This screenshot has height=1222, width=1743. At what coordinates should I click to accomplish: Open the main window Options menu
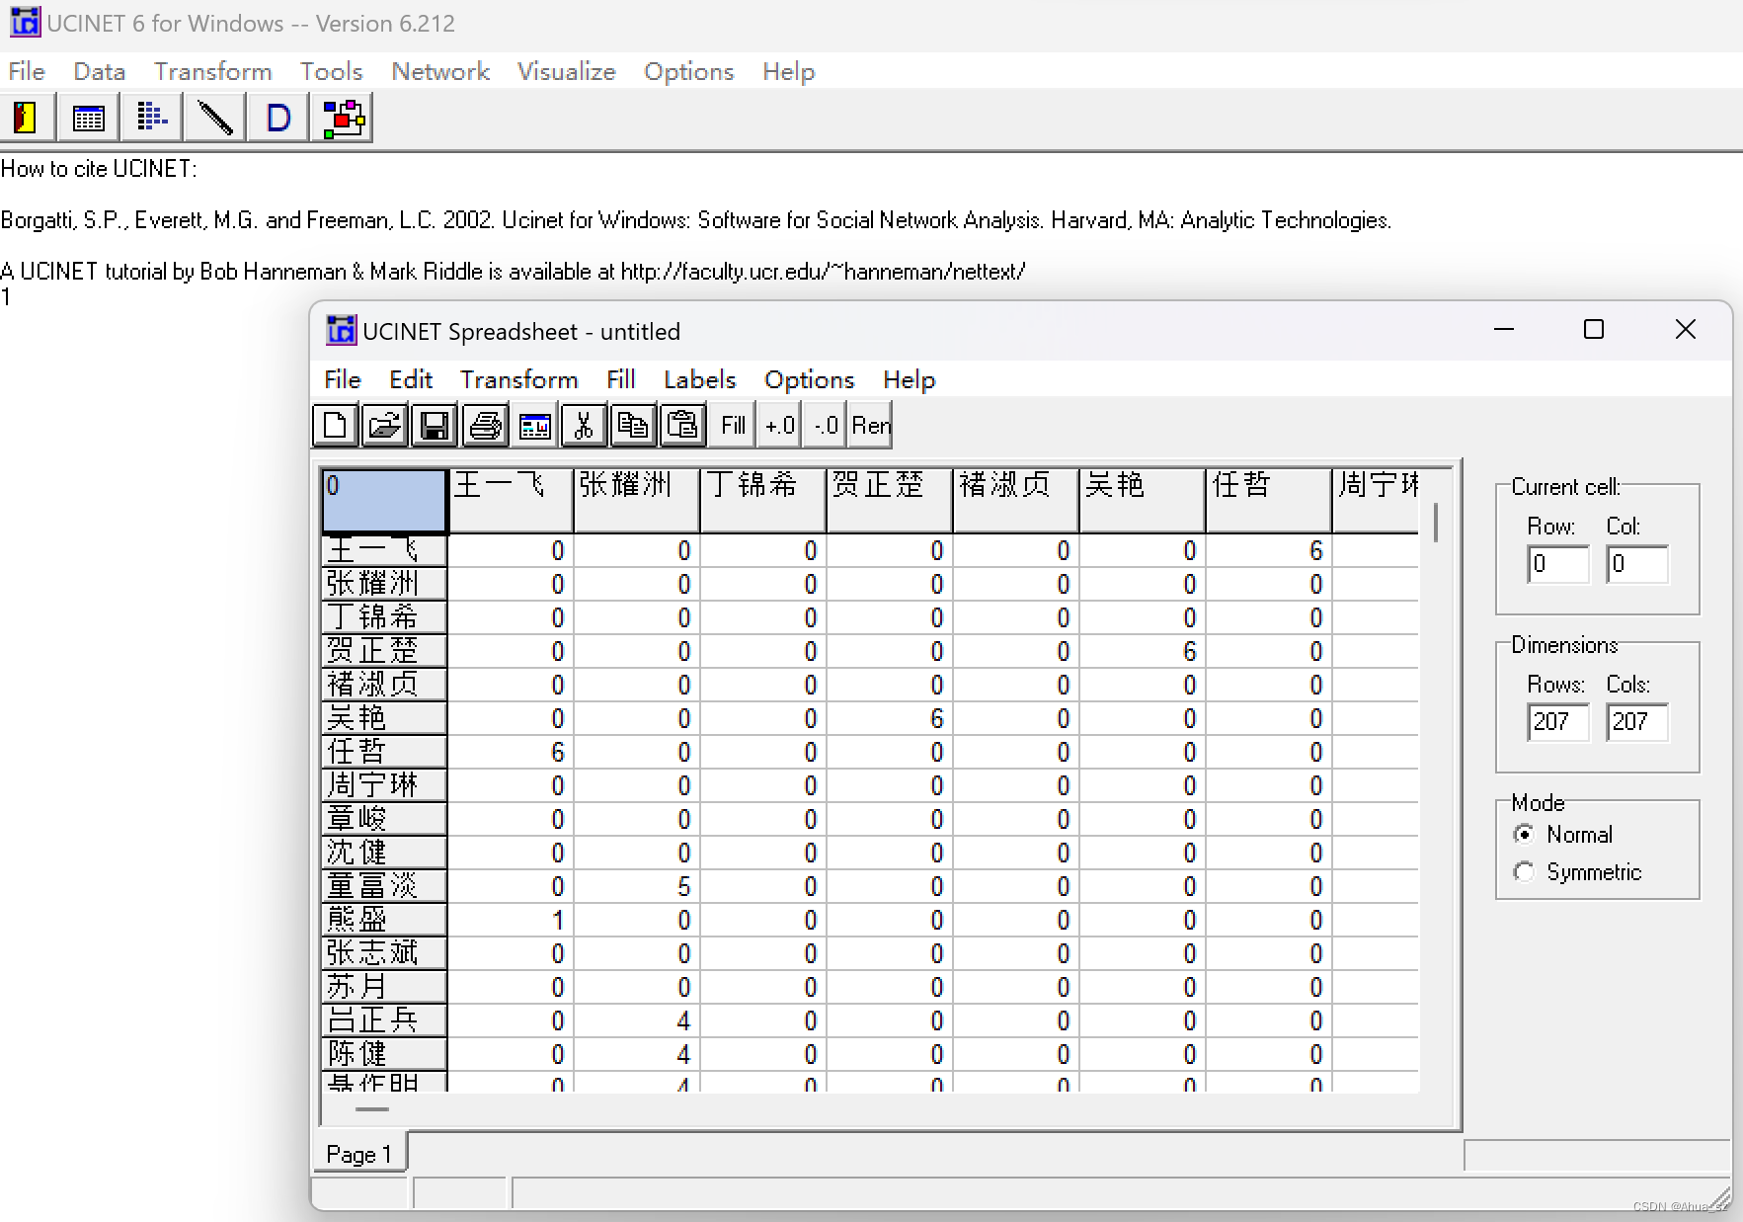coord(688,71)
